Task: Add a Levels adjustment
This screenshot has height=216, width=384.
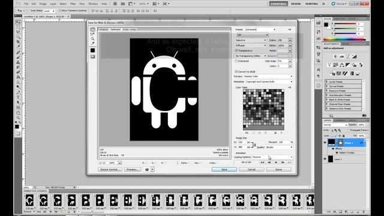Action: click(x=342, y=56)
